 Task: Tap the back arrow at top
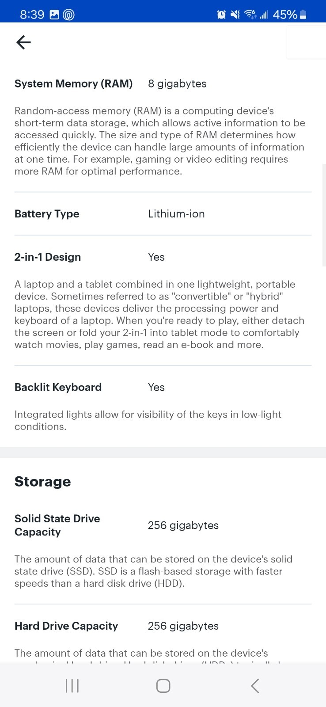[x=23, y=42]
